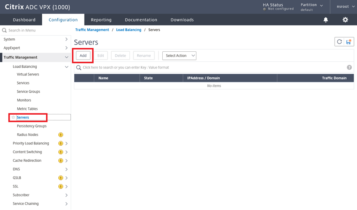Expand the AppExpert menu chevron

tap(66, 48)
